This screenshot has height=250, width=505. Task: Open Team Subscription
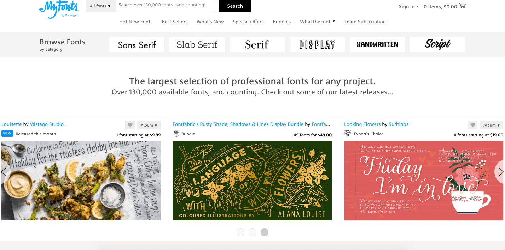[x=365, y=22]
